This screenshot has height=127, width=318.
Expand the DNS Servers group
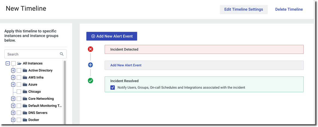13,113
